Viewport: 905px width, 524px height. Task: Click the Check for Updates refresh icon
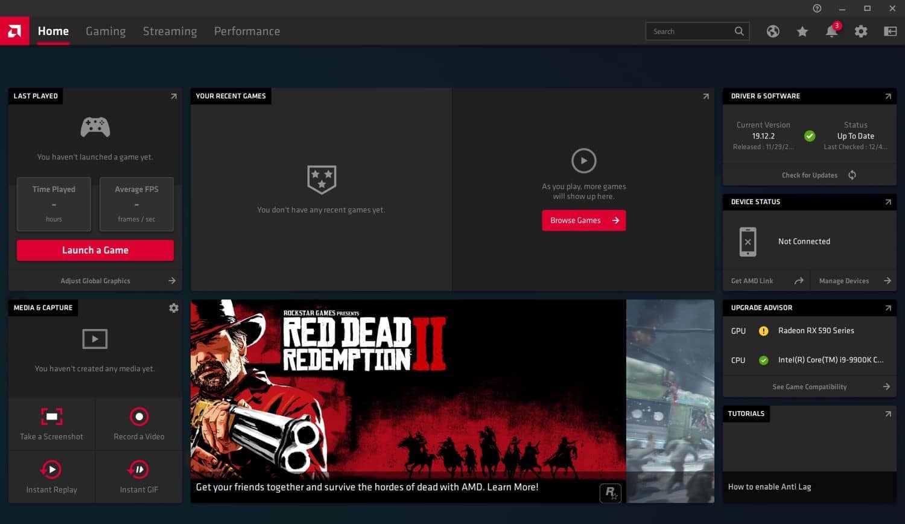[x=852, y=174]
